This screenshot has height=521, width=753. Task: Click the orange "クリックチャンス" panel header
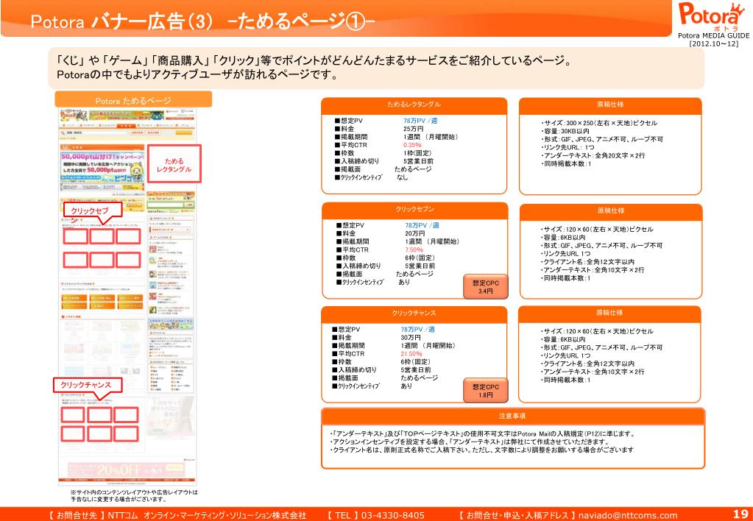tap(414, 313)
